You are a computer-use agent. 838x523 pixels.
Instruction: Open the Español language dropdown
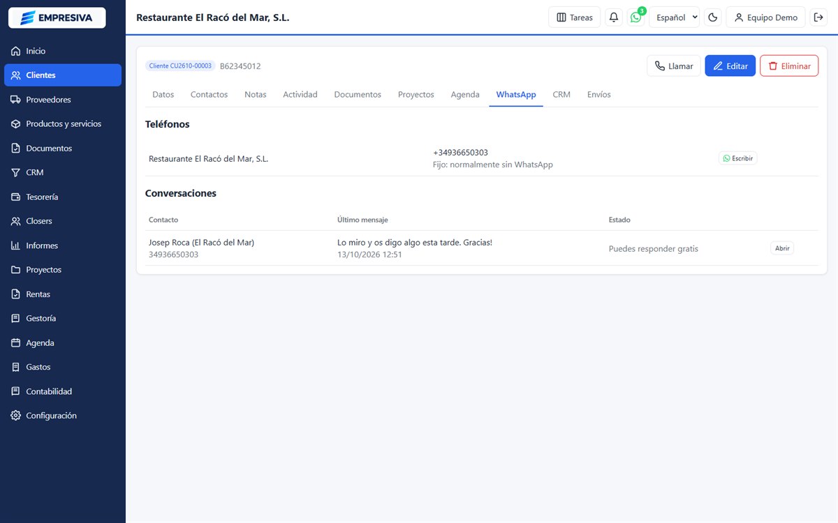(674, 17)
